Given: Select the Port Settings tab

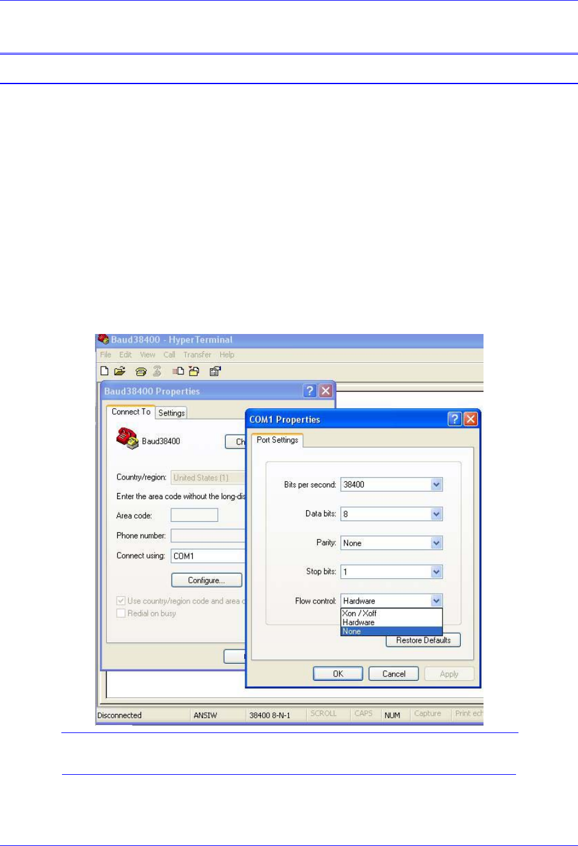Looking at the screenshot, I should [277, 440].
